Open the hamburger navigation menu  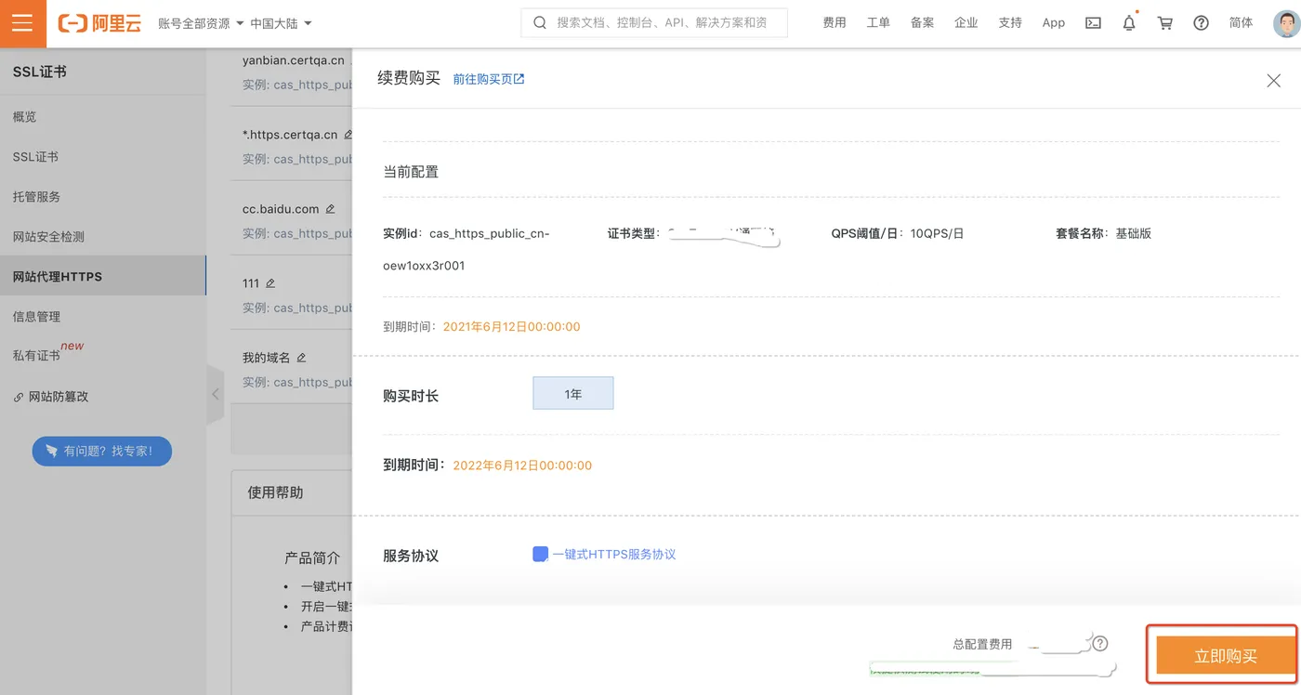pyautogui.click(x=22, y=23)
